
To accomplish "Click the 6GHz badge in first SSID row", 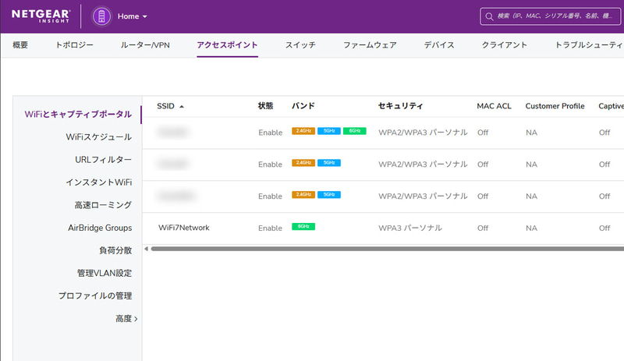I will (355, 131).
